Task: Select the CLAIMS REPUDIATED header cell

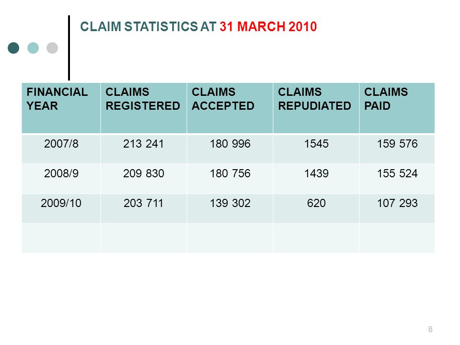Action: (x=316, y=108)
